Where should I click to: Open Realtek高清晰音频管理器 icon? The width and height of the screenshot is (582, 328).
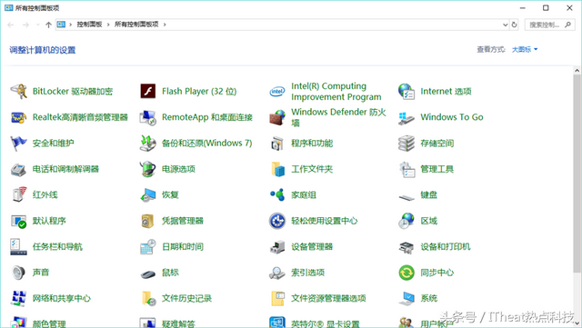tap(18, 117)
